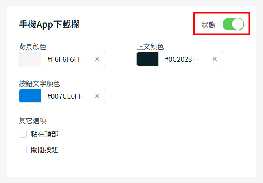The width and height of the screenshot is (263, 183).
Task: Click the #007CE0FF hex input field
Action: tap(65, 96)
